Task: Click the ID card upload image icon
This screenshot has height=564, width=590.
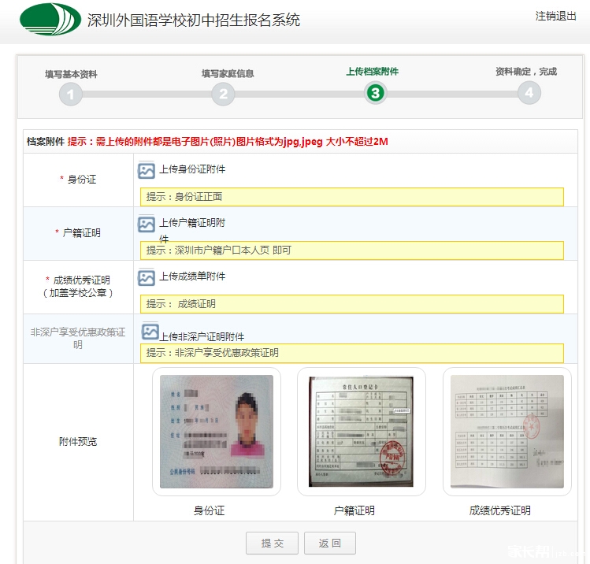Action: [147, 170]
